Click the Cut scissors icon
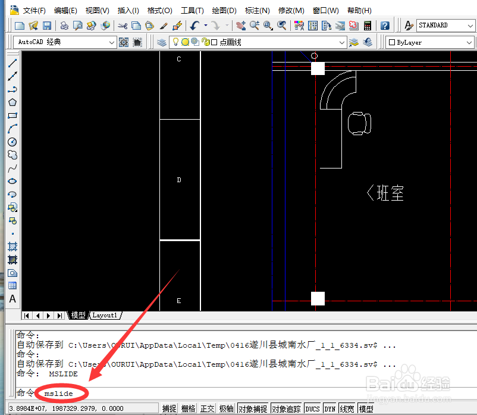This screenshot has height=415, width=477. click(x=123, y=26)
